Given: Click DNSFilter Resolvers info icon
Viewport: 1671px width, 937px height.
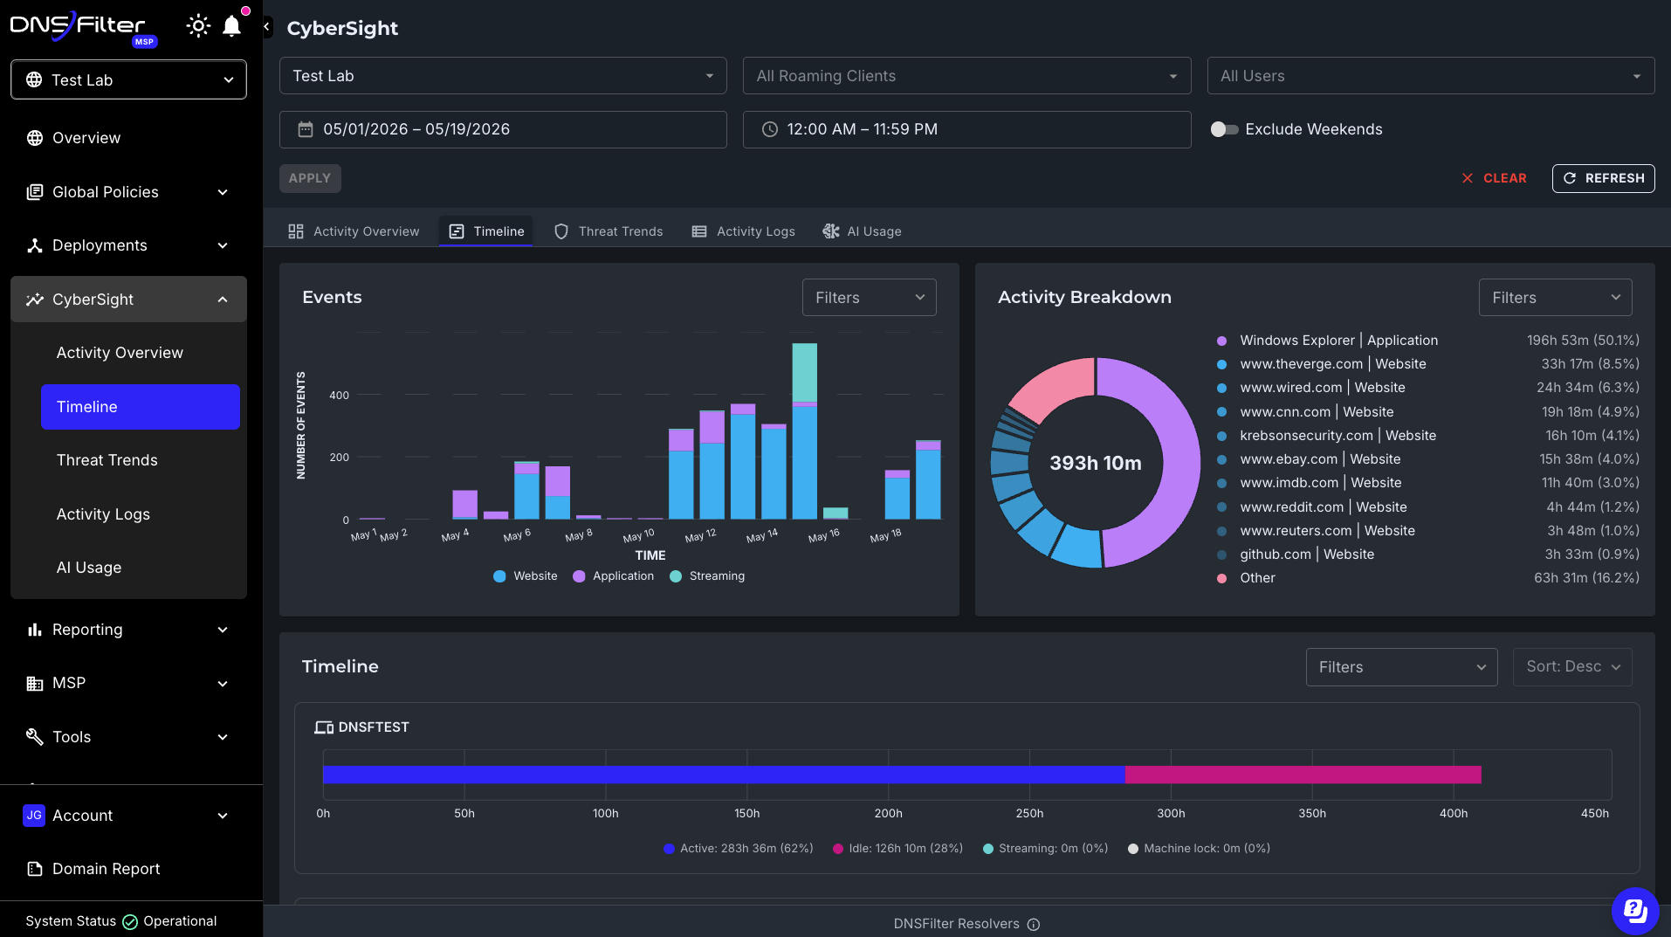Looking at the screenshot, I should (1034, 925).
